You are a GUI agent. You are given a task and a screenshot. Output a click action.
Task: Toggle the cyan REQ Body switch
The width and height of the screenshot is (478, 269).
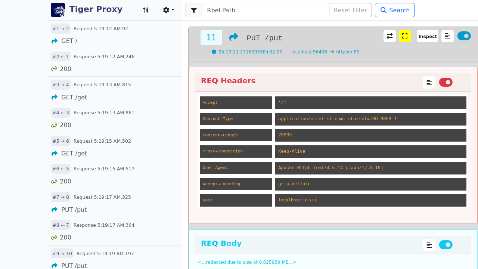(446, 245)
